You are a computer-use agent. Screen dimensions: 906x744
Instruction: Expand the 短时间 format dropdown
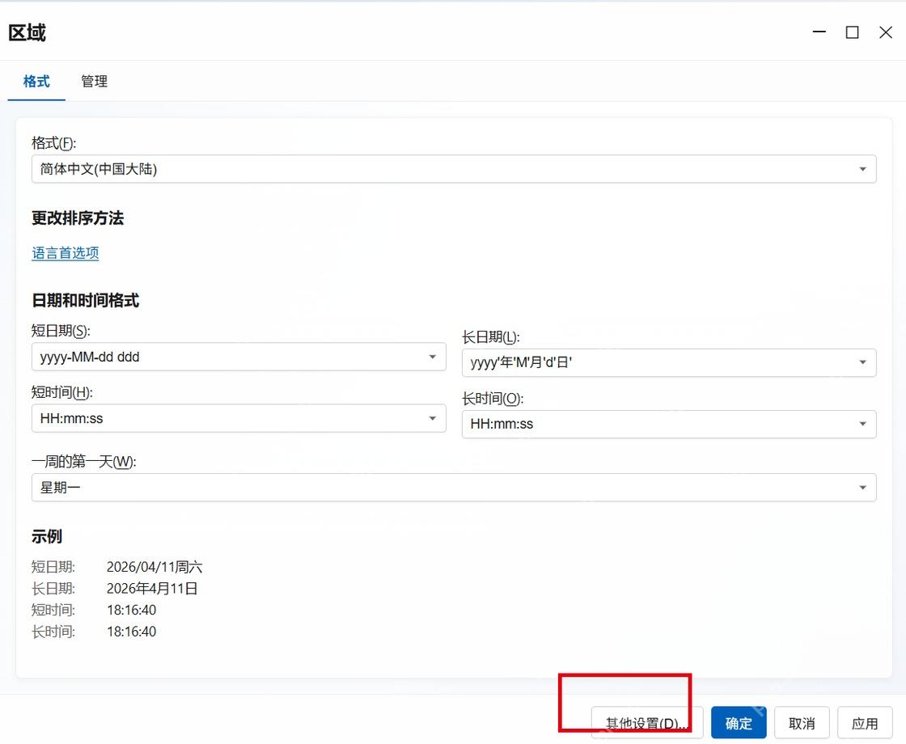(239, 418)
